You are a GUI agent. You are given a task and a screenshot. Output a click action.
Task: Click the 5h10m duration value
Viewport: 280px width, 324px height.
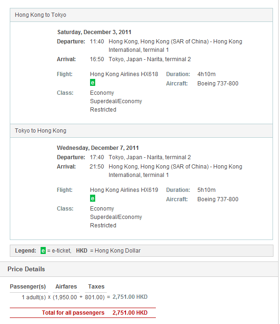206,190
